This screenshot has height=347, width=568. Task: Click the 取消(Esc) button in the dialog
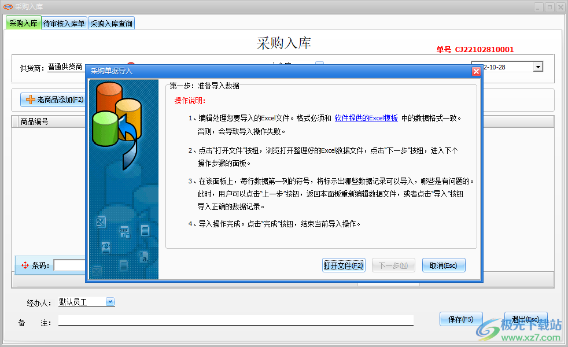tap(443, 265)
